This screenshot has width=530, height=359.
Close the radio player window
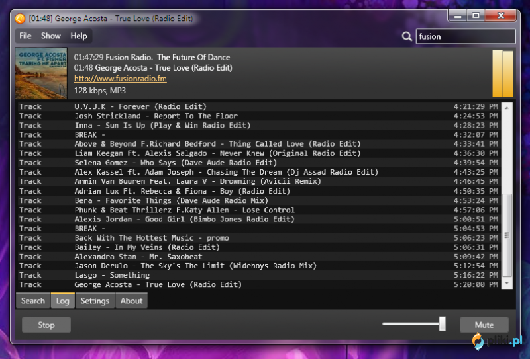pyautogui.click(x=501, y=15)
